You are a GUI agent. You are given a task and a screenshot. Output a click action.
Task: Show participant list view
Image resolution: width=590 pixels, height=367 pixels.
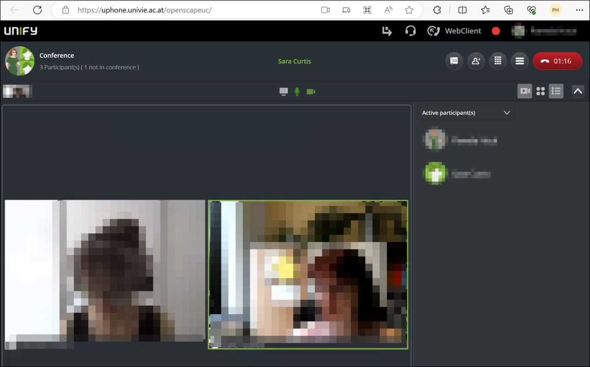pyautogui.click(x=556, y=91)
